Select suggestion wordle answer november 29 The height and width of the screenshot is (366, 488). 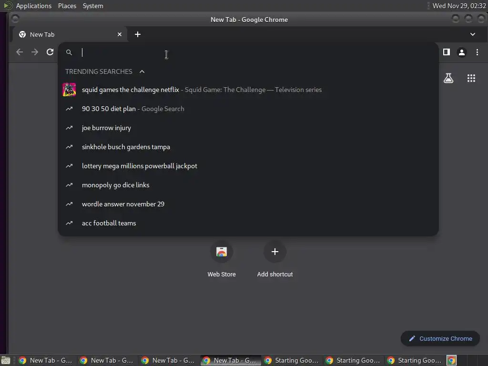(248, 204)
